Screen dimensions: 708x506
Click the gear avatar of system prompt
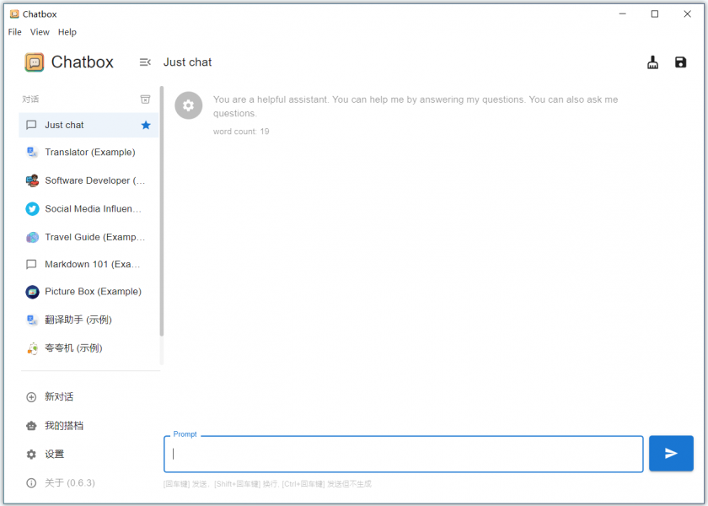[188, 105]
